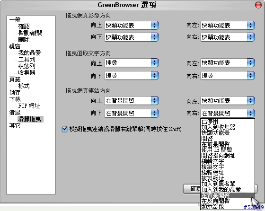Viewport: 265px width, 211px height.
Task: Select 視窗 in the options tree
Action: tap(15, 46)
